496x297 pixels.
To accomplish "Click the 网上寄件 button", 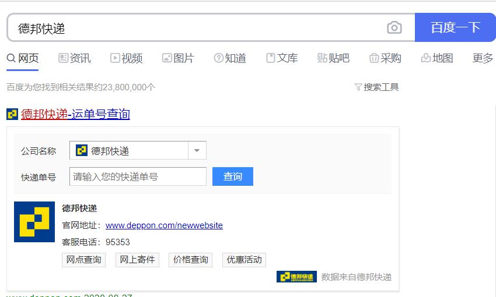I will [x=137, y=260].
